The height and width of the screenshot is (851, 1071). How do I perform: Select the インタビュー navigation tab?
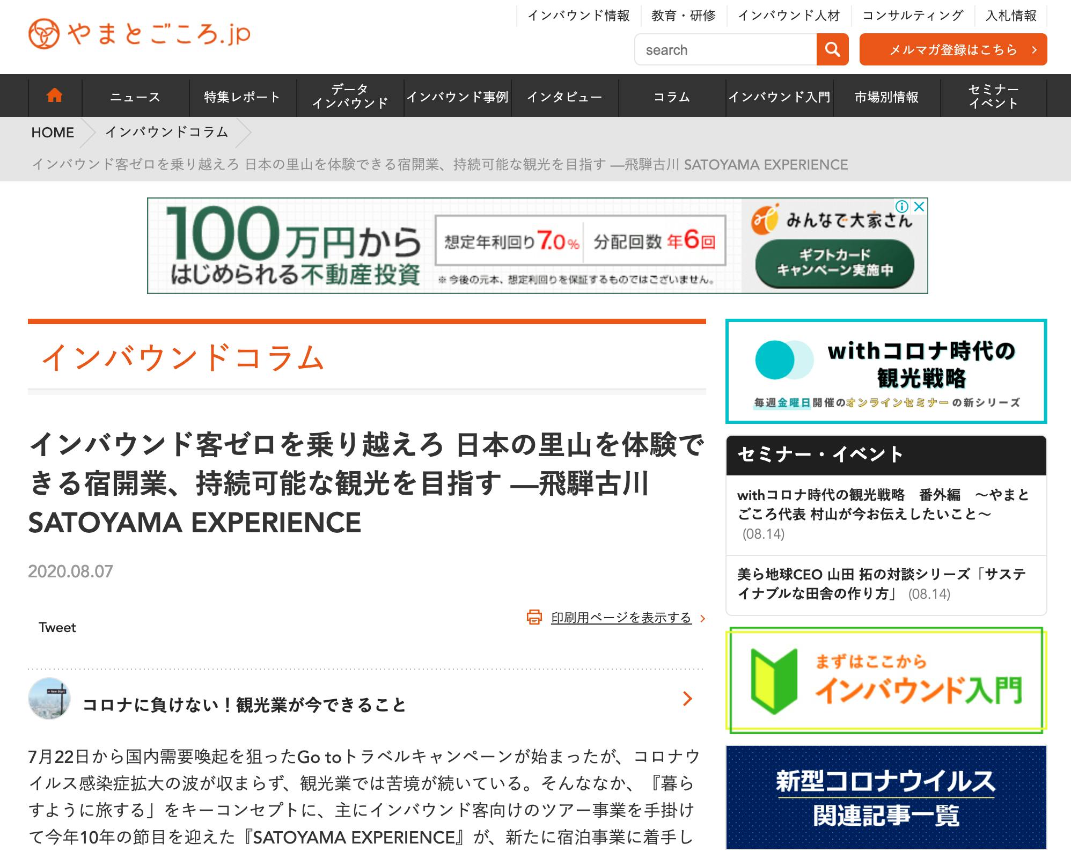point(564,97)
